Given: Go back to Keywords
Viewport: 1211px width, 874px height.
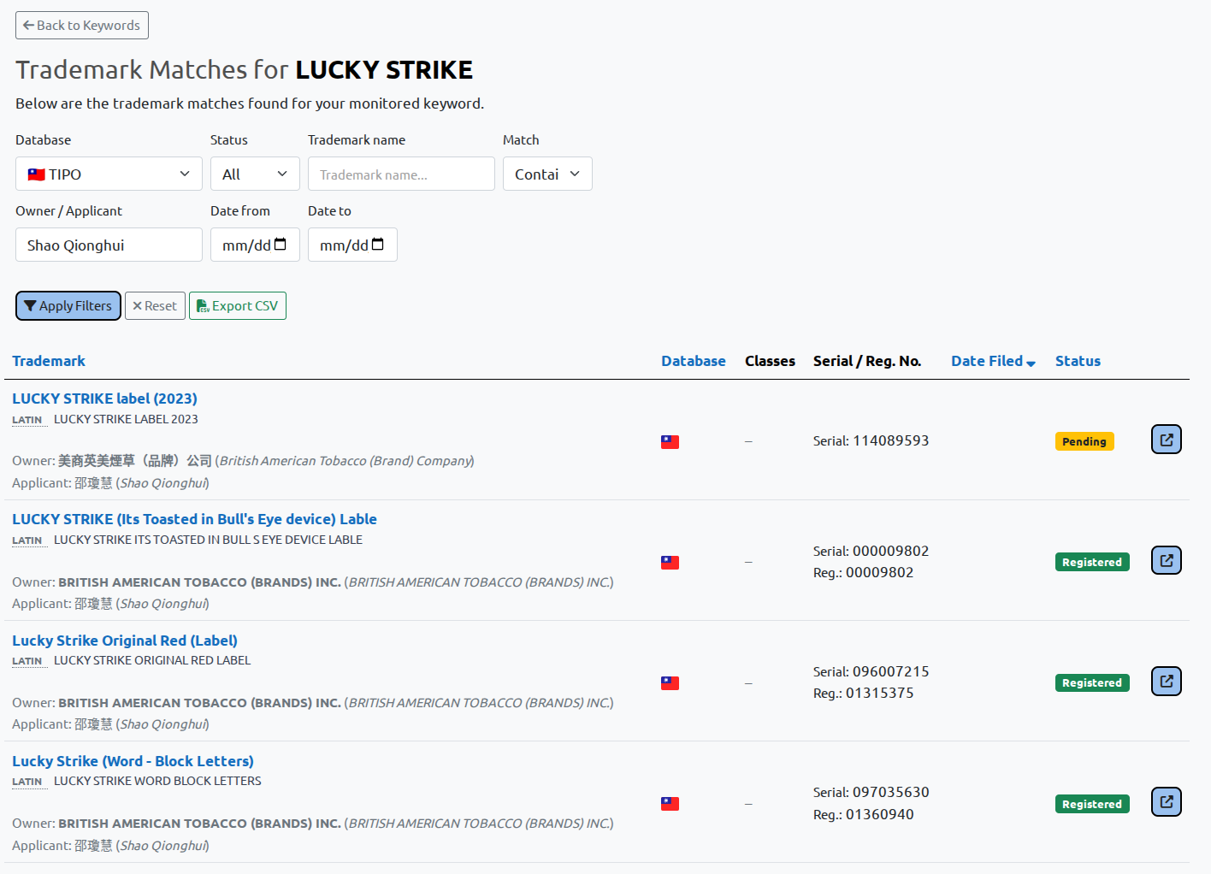Looking at the screenshot, I should tap(82, 26).
